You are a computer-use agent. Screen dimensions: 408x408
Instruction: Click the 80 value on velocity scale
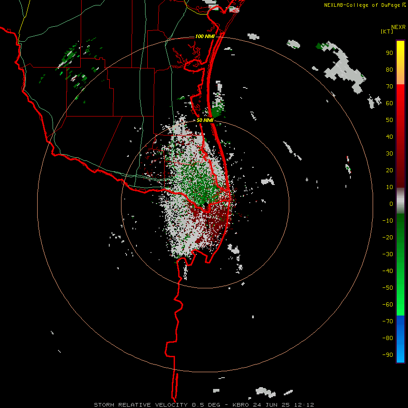pyautogui.click(x=389, y=70)
